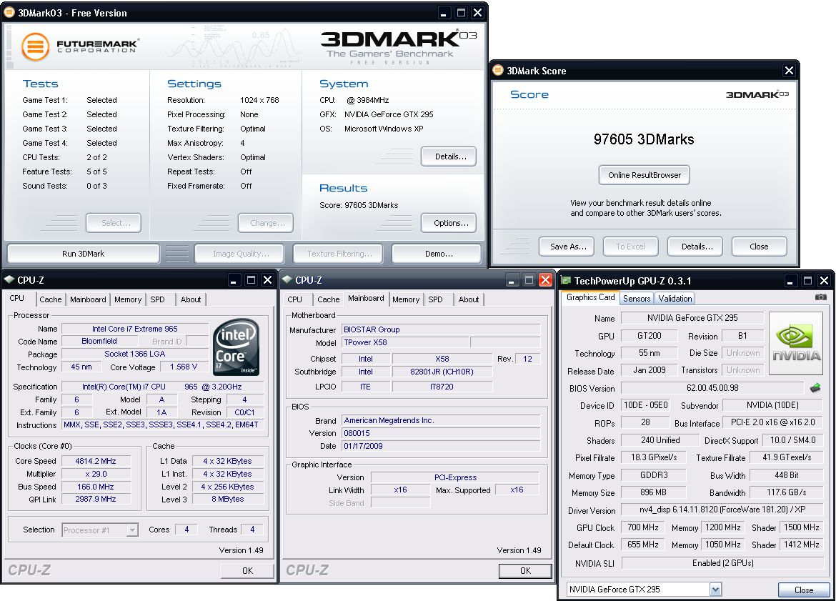Image resolution: width=836 pixels, height=601 pixels.
Task: Switch to the Cache tab in the CPU-Z window showing the Processor section
Action: coord(51,299)
